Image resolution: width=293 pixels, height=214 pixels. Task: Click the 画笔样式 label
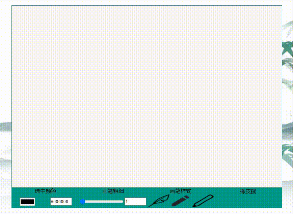point(181,191)
